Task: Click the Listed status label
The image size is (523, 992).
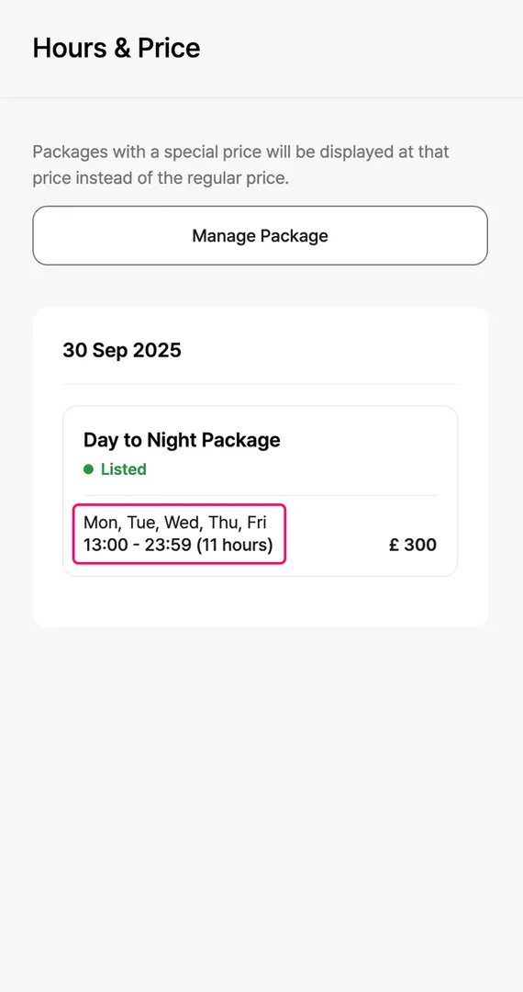Action: [124, 468]
